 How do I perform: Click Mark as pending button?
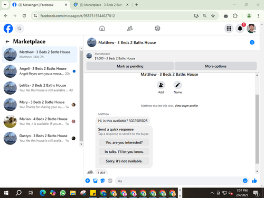130,66
